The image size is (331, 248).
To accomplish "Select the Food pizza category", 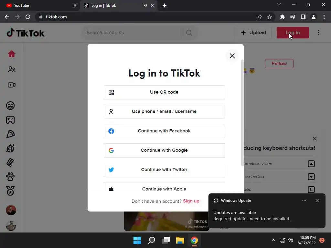I will 10,134.
